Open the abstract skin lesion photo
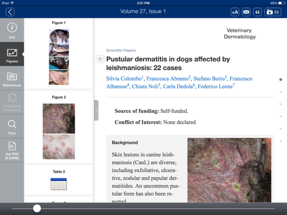The height and width of the screenshot is (215, 287). coord(229,170)
